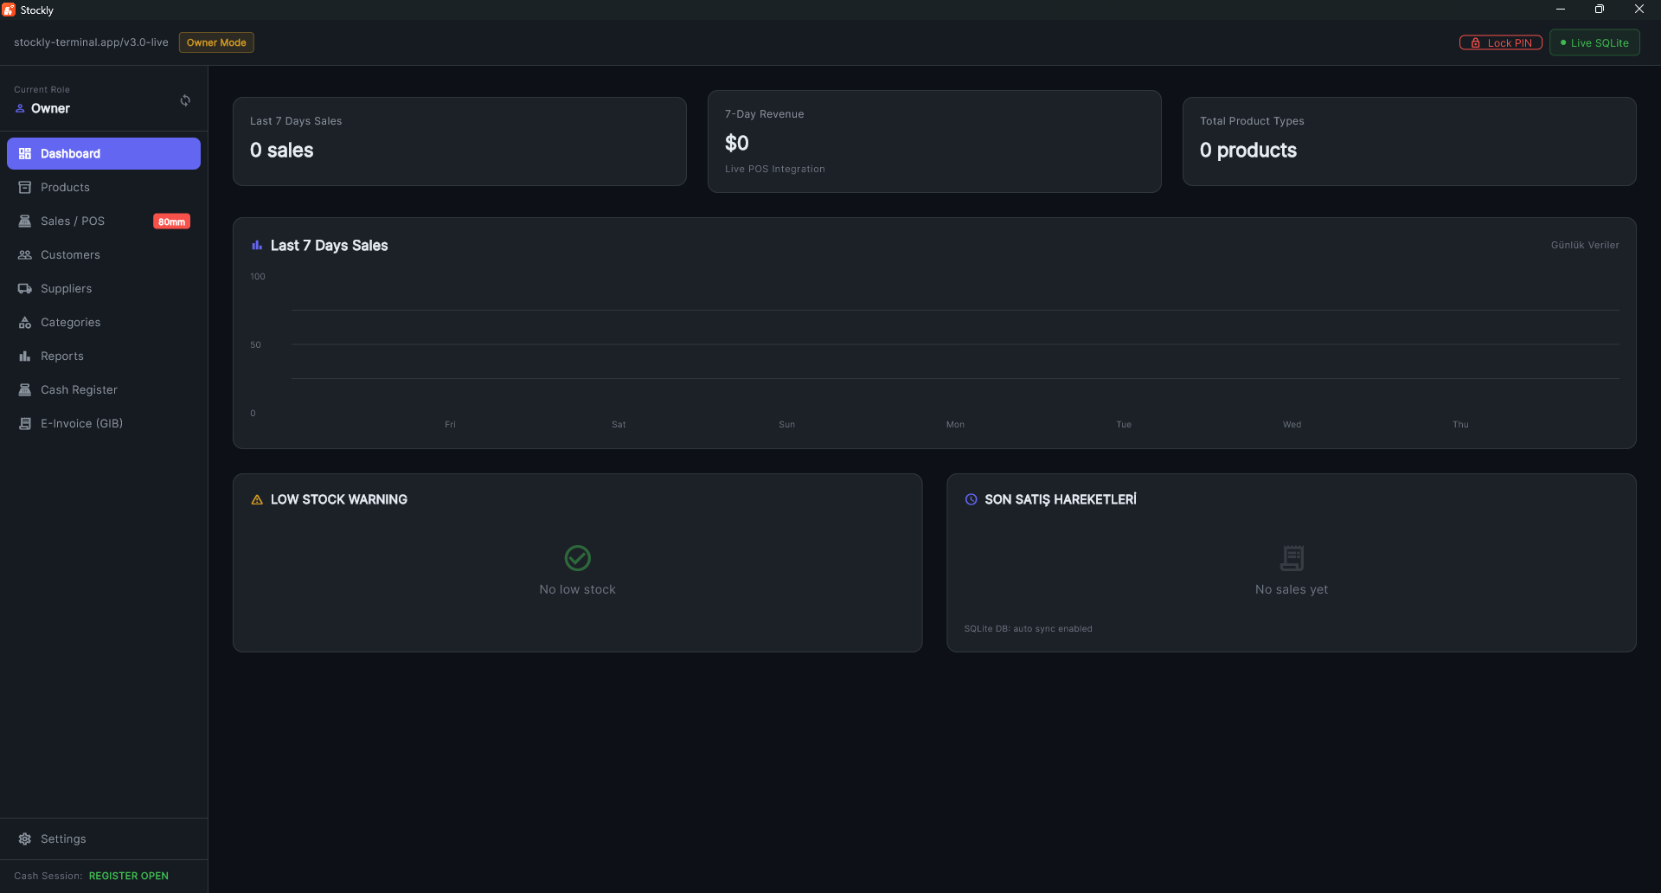Click the low stock warning triangle icon
The image size is (1661, 893).
[x=257, y=500]
